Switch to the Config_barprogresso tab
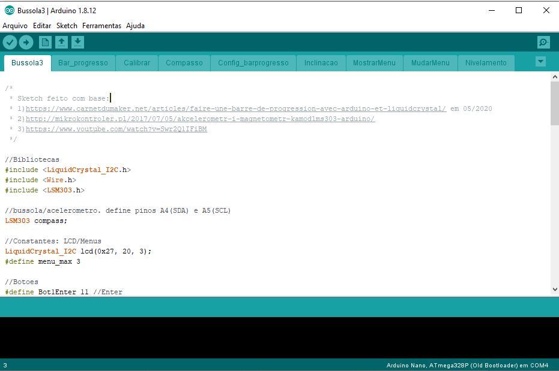This screenshot has width=559, height=371. coord(253,63)
